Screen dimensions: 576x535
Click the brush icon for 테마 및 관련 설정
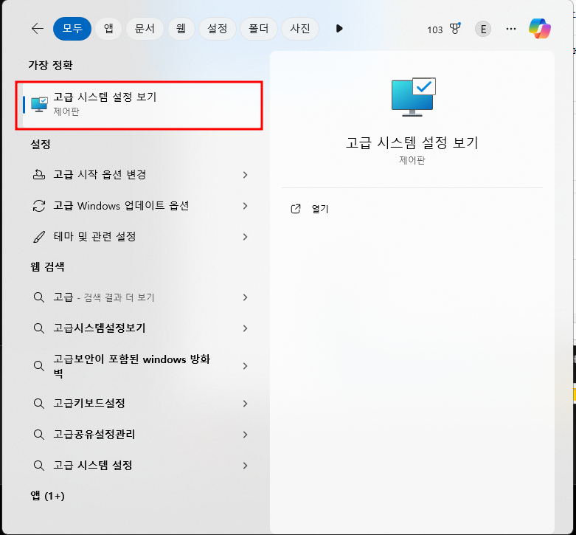(39, 237)
